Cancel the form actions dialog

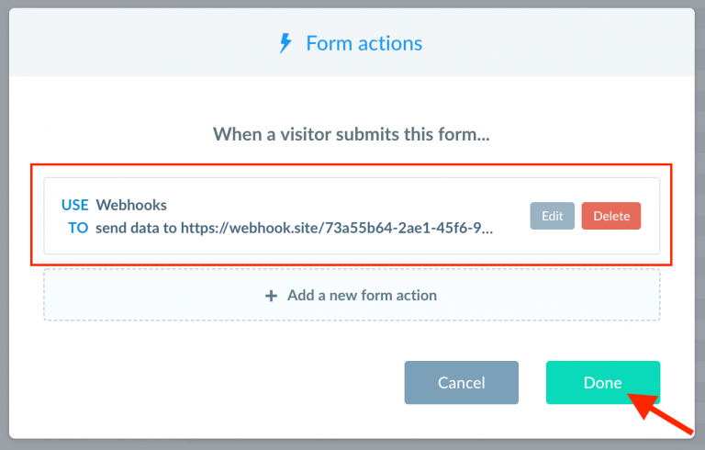click(x=461, y=382)
